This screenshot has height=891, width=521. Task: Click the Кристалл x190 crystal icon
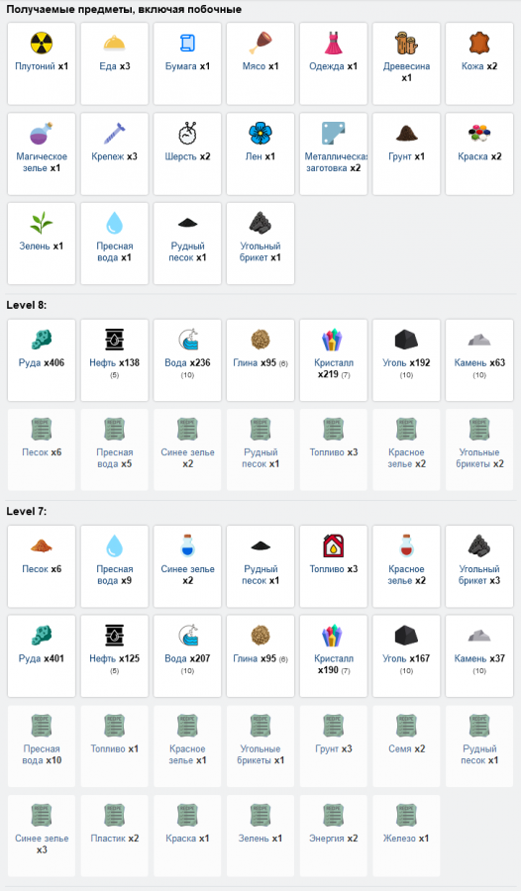[334, 636]
